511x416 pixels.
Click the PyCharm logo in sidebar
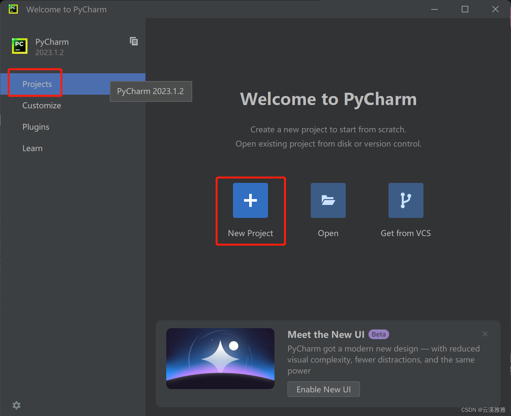pos(20,46)
